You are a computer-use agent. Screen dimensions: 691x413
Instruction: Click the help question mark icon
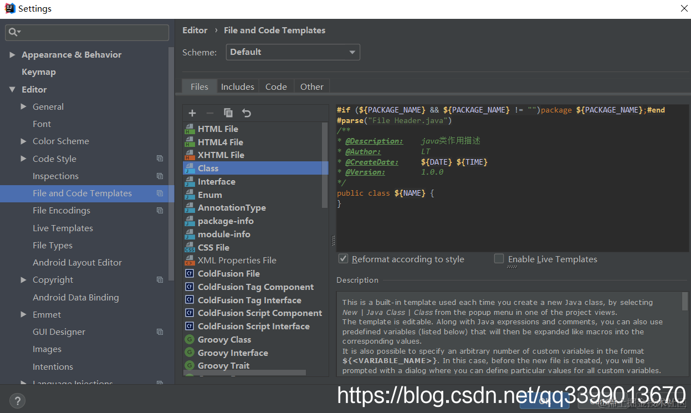(17, 401)
